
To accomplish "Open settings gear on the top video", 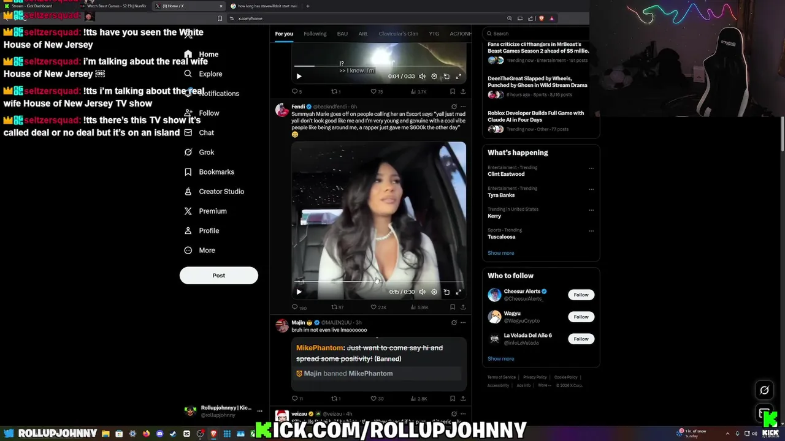I will pos(434,77).
